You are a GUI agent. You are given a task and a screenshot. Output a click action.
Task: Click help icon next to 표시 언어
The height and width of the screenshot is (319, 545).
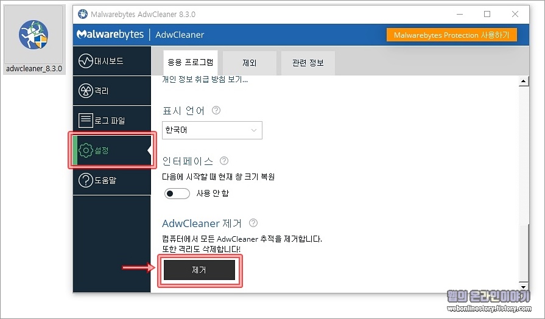click(216, 111)
